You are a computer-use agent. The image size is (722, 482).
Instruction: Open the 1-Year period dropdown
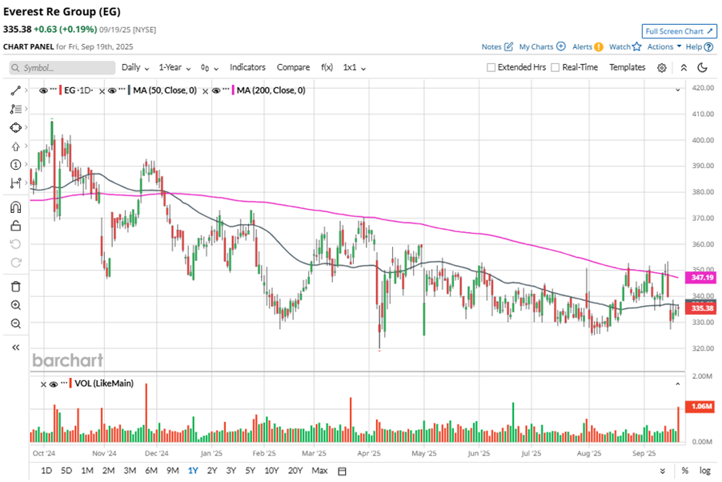pos(175,68)
